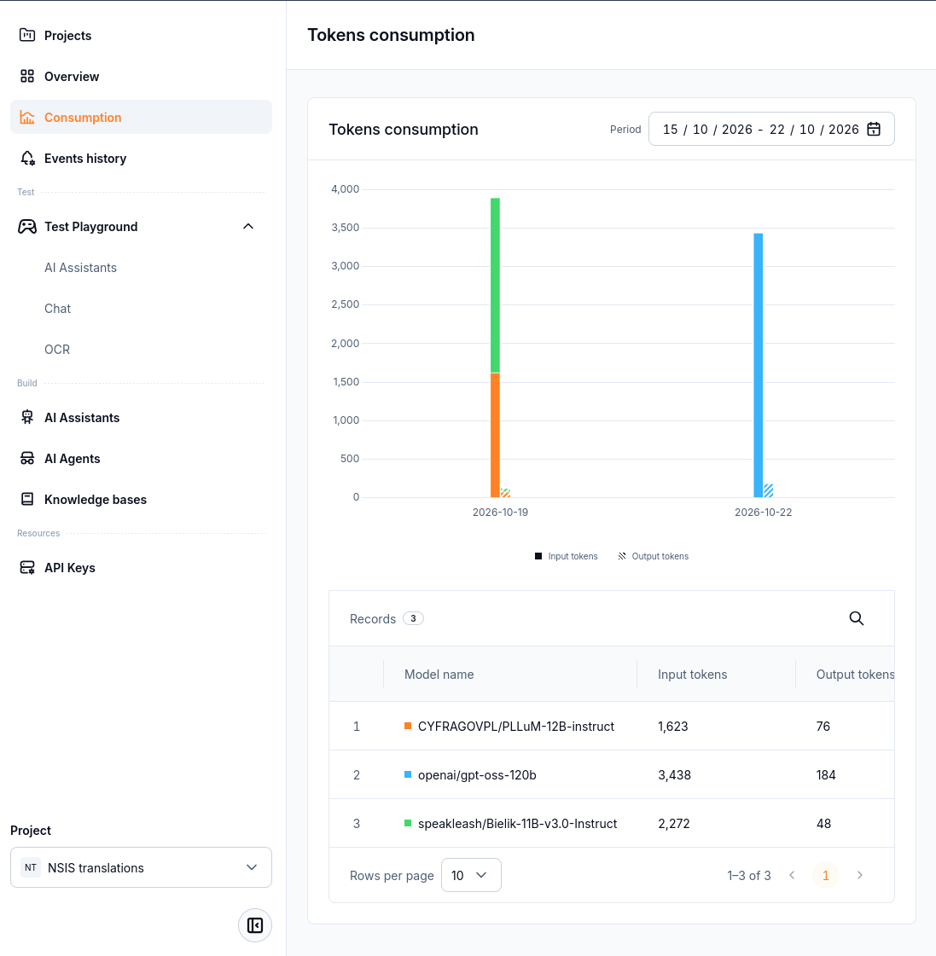
Task: Click the Overview grid icon
Action: click(26, 76)
